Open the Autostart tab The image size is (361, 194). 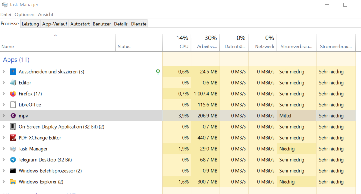80,24
